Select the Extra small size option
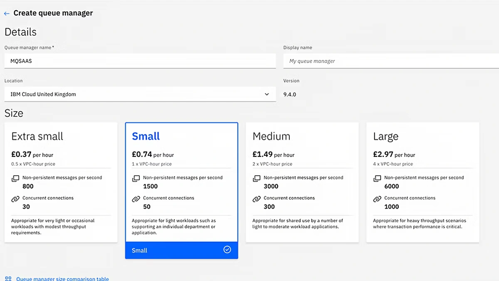The height and width of the screenshot is (281, 499). tap(61, 182)
